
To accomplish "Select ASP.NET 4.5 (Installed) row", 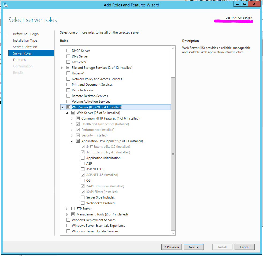I will point(102,175).
